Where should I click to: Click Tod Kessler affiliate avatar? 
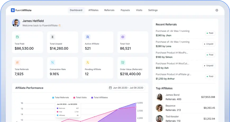tap(159, 119)
